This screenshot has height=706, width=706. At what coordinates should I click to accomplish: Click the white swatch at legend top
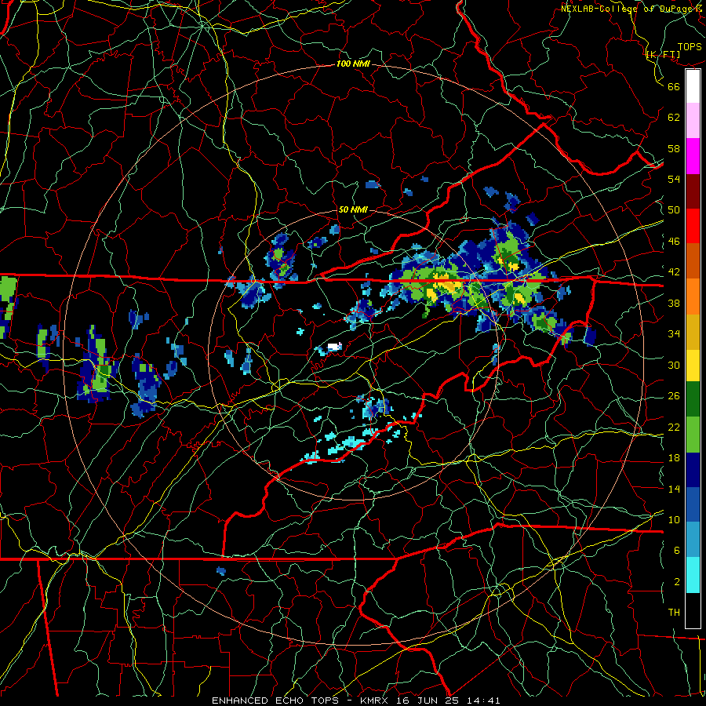[693, 86]
